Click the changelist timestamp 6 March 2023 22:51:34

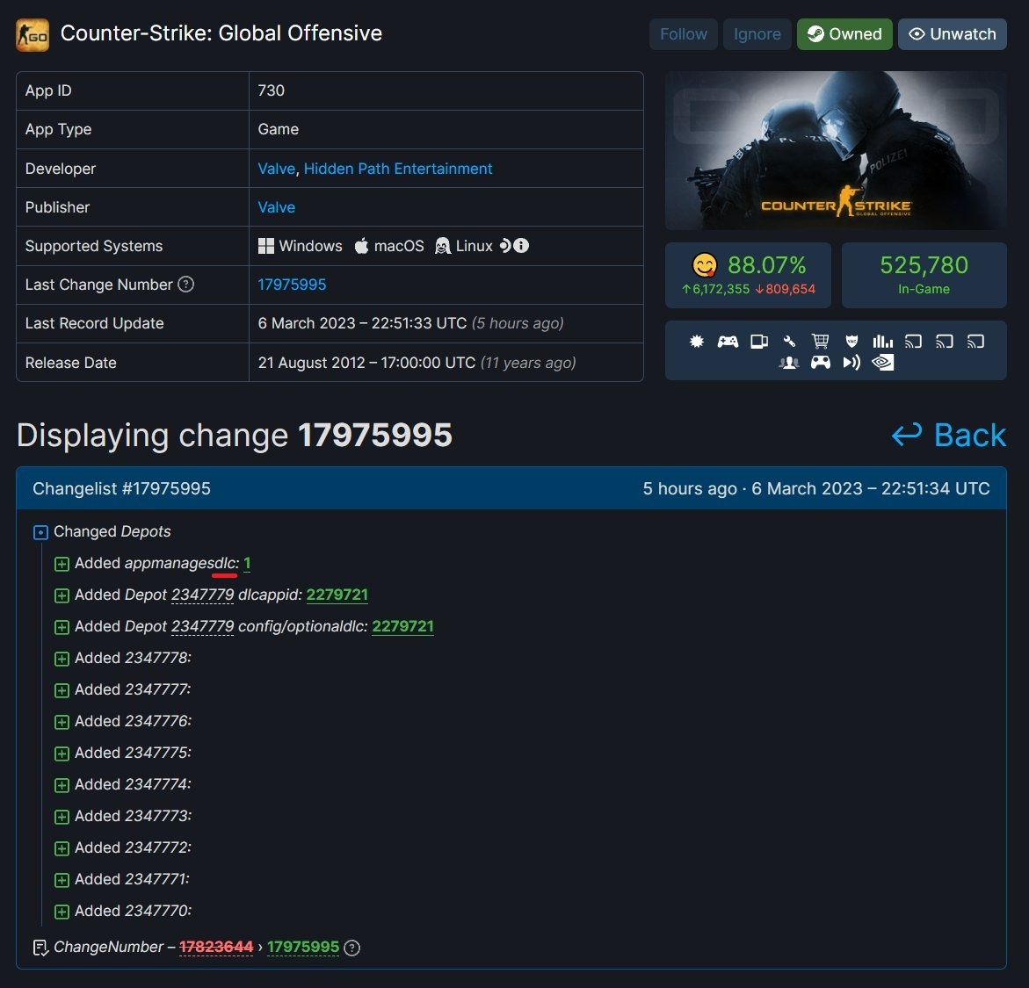point(870,488)
